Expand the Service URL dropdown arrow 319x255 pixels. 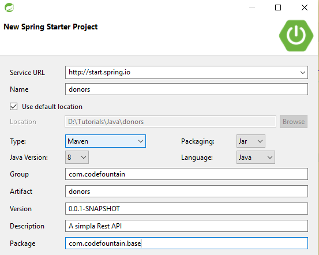tap(302, 73)
